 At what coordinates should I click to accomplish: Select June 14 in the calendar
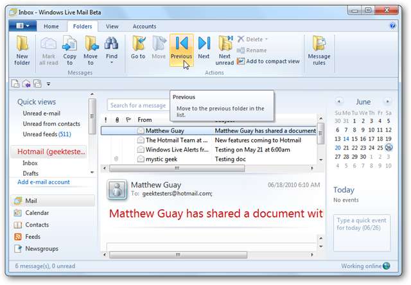pyautogui.click(x=346, y=139)
